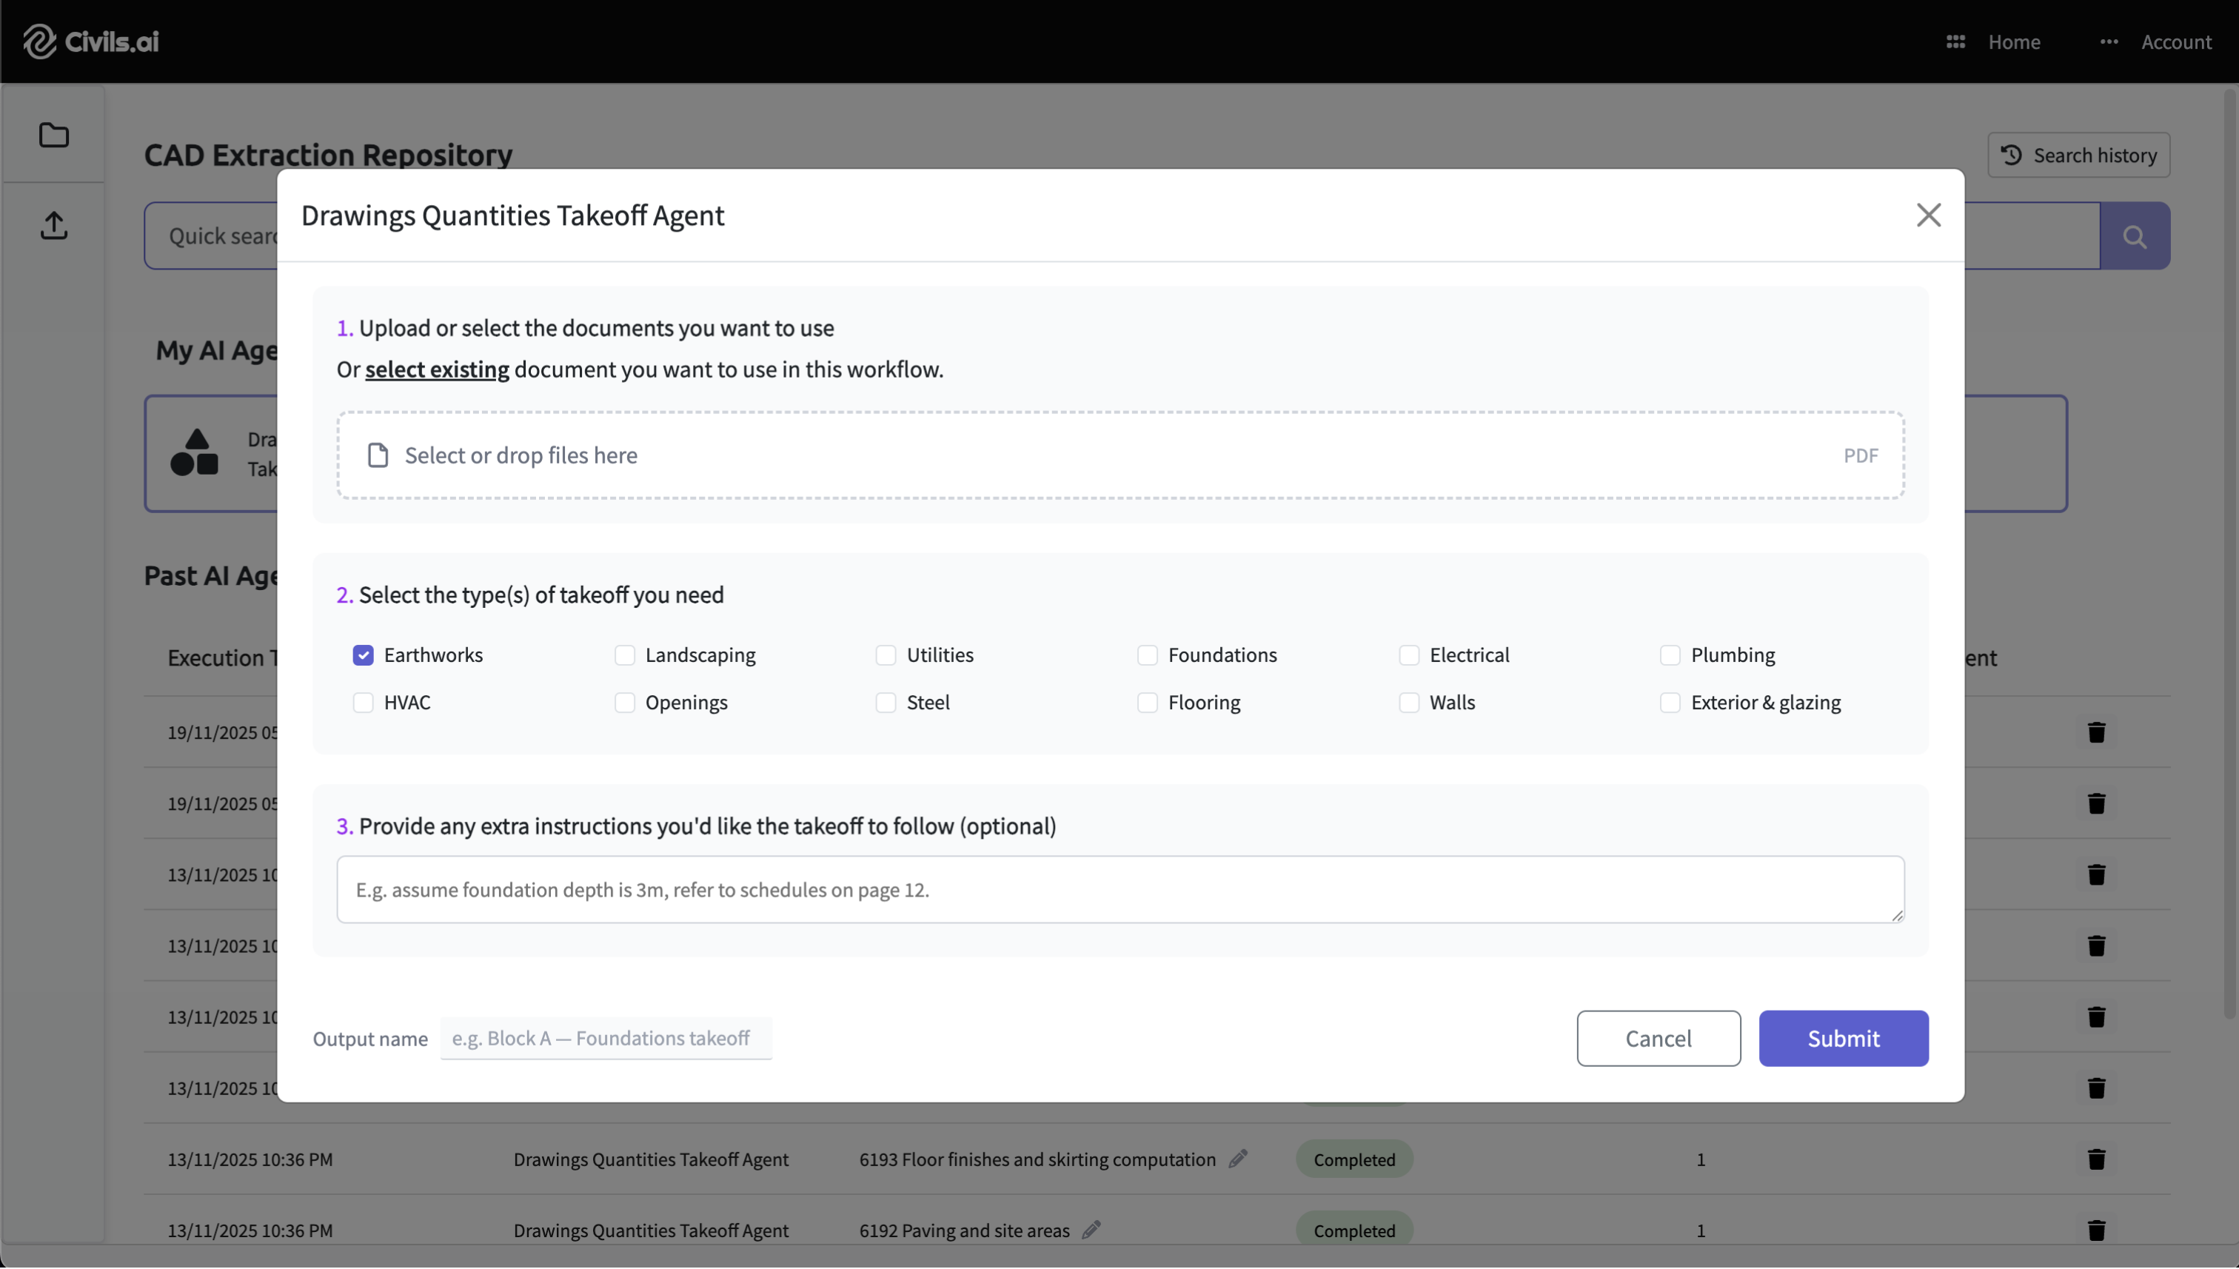Click the Select or drop files area
Viewport: 2239px width, 1269px height.
[1120, 455]
